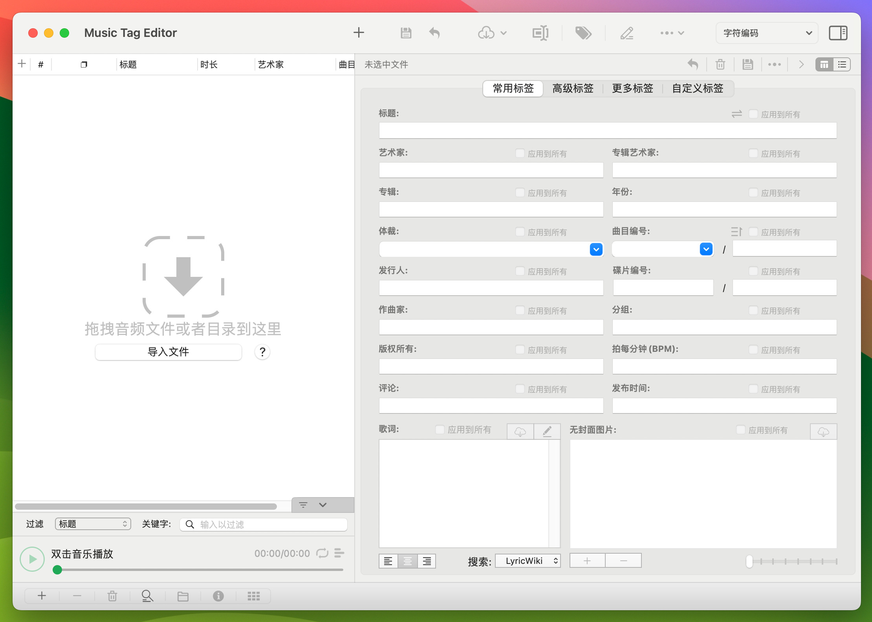872x622 pixels.
Task: Click the 导入文件 button
Action: [168, 352]
